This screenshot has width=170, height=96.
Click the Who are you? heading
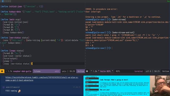click(105, 90)
